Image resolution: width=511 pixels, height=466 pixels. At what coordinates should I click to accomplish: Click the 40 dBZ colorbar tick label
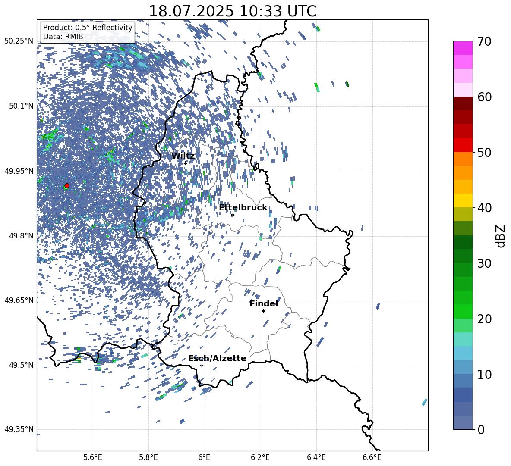click(x=484, y=208)
